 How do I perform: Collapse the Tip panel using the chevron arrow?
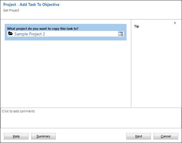175,23
